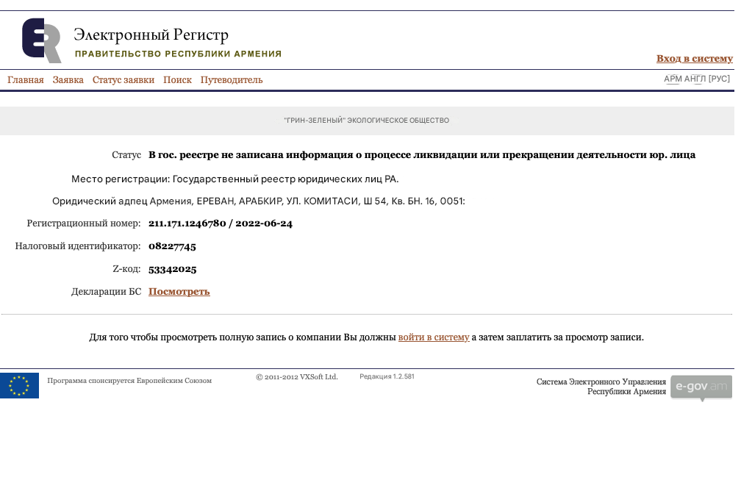The image size is (741, 494).
Task: Click Посмотреть for Декларации БС
Action: click(x=179, y=292)
